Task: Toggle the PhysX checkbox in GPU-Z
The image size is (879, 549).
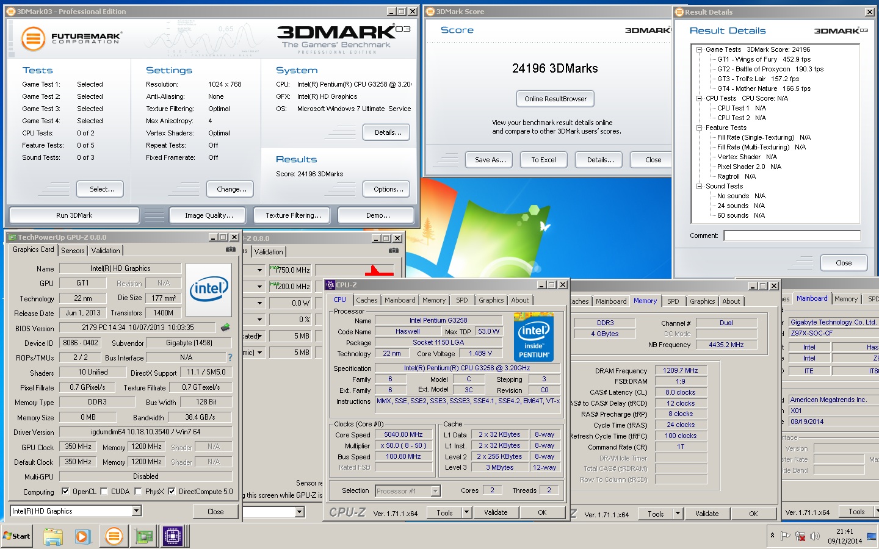Action: [x=138, y=491]
